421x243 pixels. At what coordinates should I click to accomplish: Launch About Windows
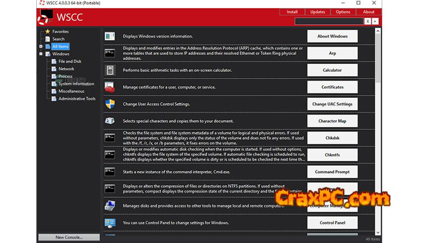pyautogui.click(x=332, y=36)
